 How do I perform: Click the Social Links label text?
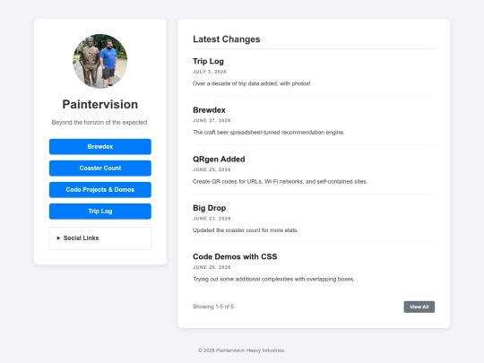point(81,238)
